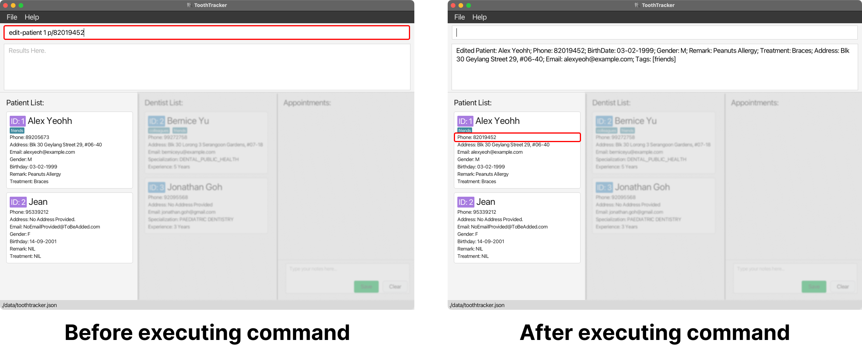
Task: Click Alex Yeohh name in left window
Action: click(x=50, y=121)
